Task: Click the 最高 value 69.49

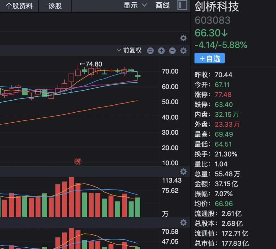Action: [224, 134]
